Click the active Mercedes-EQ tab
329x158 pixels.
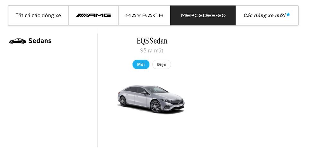(x=203, y=15)
